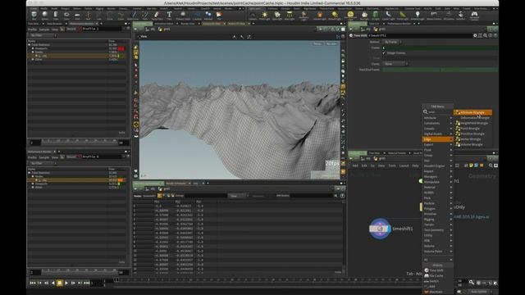This screenshot has height=295, width=525.
Task: Select the Spray Paint shelf tool
Action: (157, 15)
